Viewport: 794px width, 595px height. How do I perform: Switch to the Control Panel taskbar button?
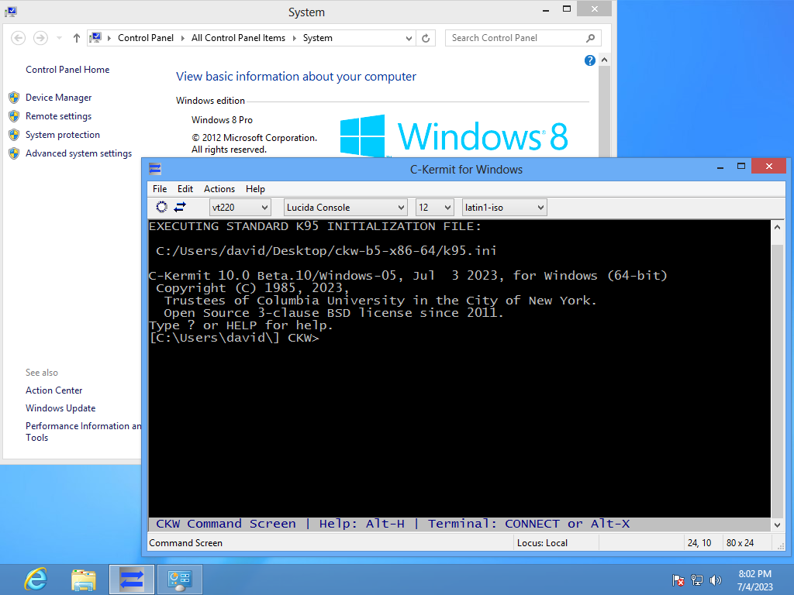(x=180, y=580)
